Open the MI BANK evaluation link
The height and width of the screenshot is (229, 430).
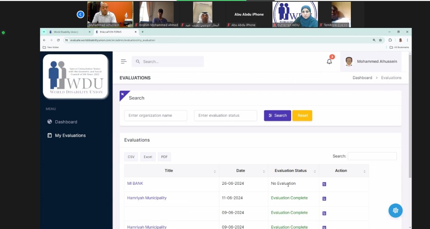point(135,183)
